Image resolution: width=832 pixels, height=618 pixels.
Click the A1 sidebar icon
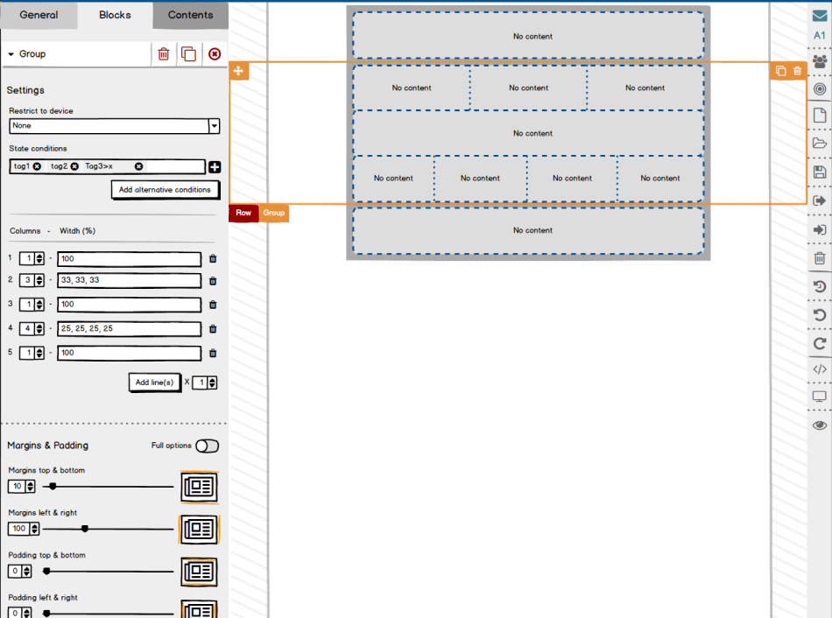(820, 36)
